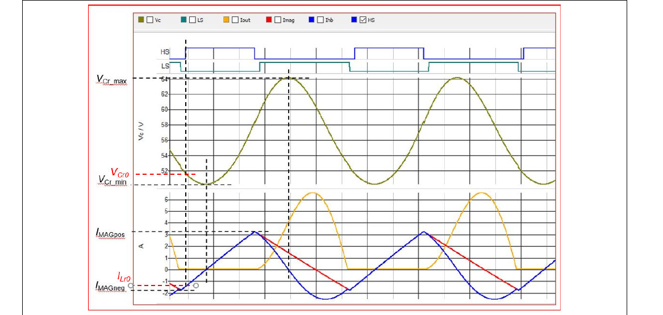Click the olive Vc color swatch

tap(141, 20)
